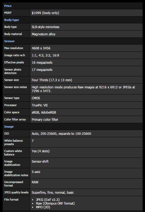Image resolution: width=145 pixels, height=212 pixels.
Task: Click the High resolution mode notes text
Action: click(84, 89)
